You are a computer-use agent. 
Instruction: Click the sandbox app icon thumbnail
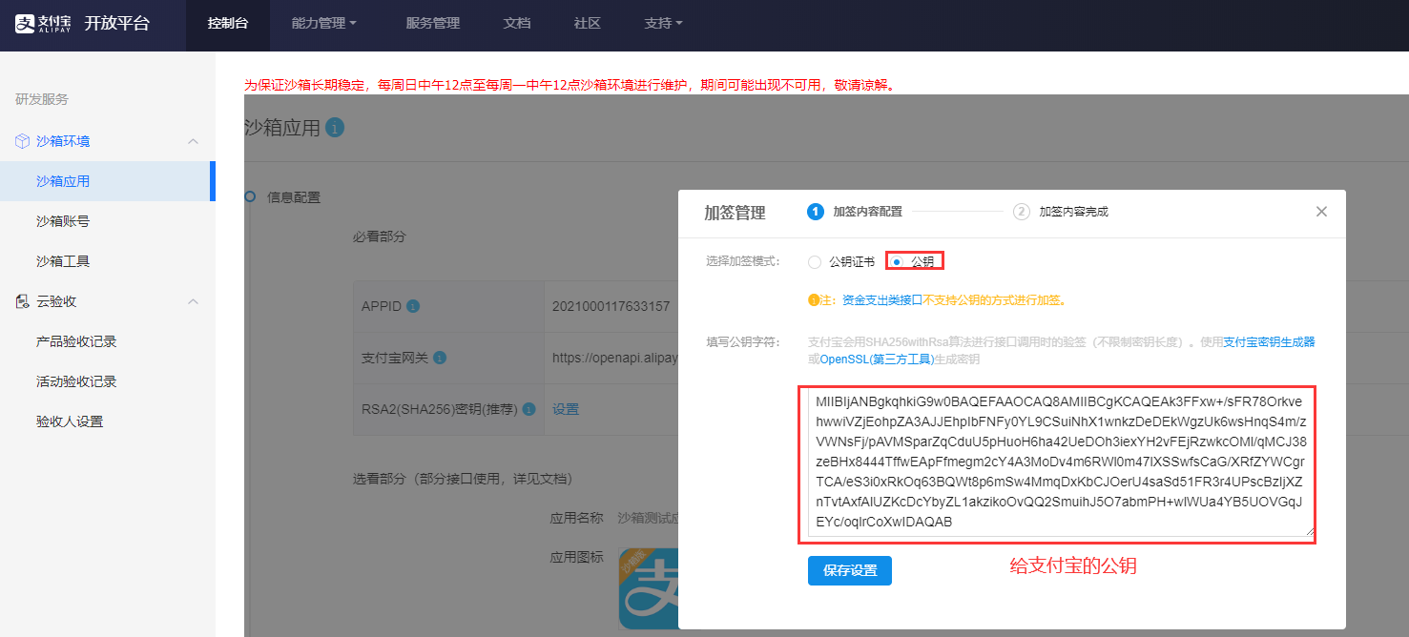(x=649, y=588)
